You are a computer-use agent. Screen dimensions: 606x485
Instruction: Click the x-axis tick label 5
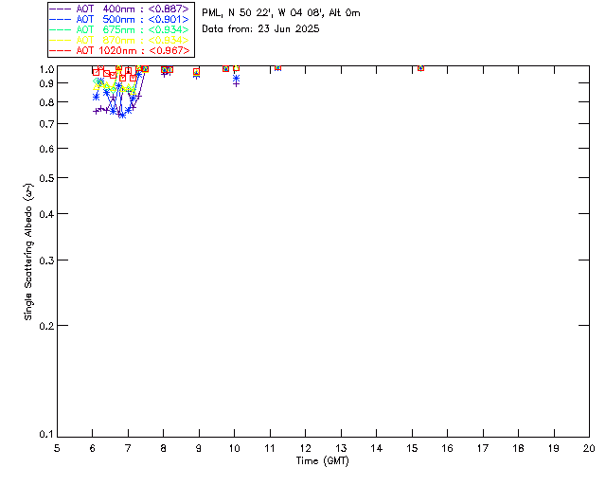[57, 448]
